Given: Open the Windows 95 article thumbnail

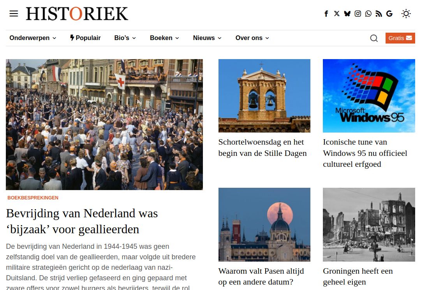Looking at the screenshot, I should [369, 96].
